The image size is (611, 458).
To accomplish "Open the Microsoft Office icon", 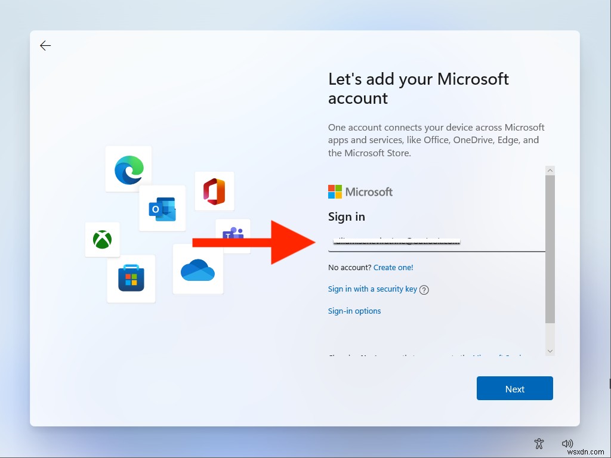I will click(214, 190).
